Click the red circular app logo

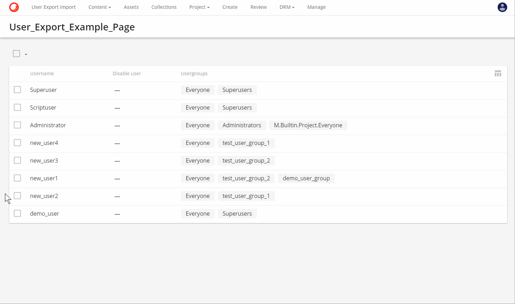[14, 7]
